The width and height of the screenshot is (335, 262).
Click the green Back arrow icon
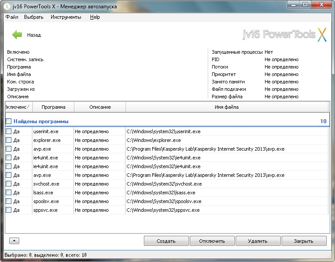point(17,34)
